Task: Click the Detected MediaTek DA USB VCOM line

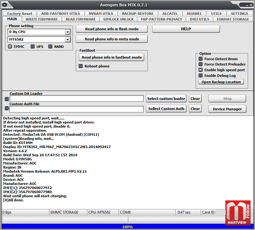Action: click(51, 135)
